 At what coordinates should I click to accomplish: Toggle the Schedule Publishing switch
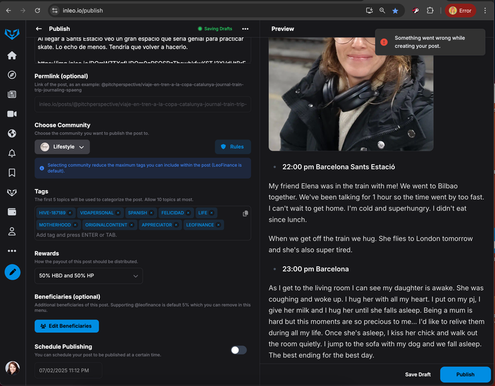pos(238,350)
